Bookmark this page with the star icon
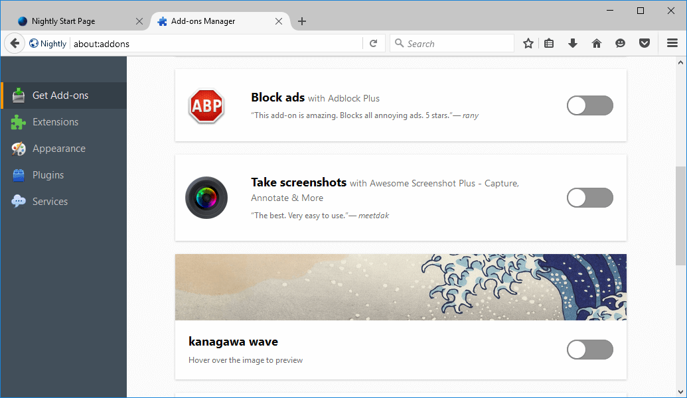This screenshot has height=398, width=687. point(528,43)
